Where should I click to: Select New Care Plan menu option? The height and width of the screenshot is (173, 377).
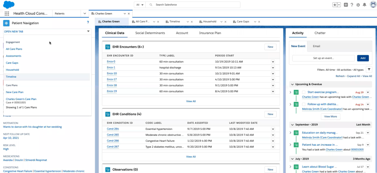tap(15, 92)
